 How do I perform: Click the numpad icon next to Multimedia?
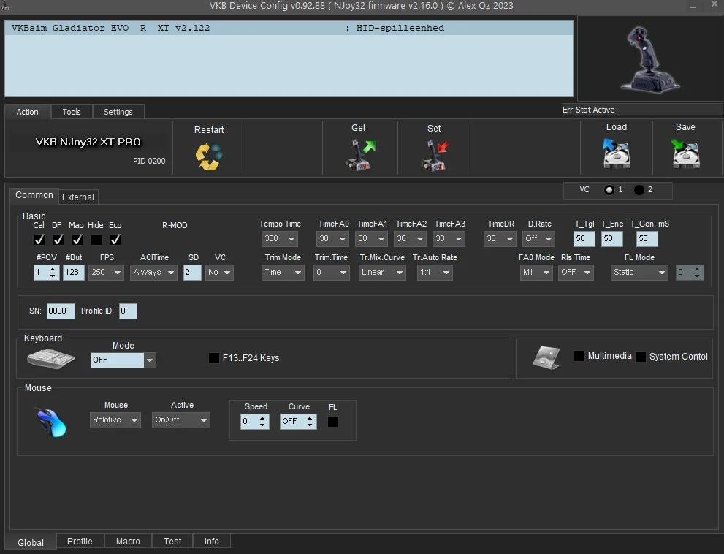coord(545,357)
